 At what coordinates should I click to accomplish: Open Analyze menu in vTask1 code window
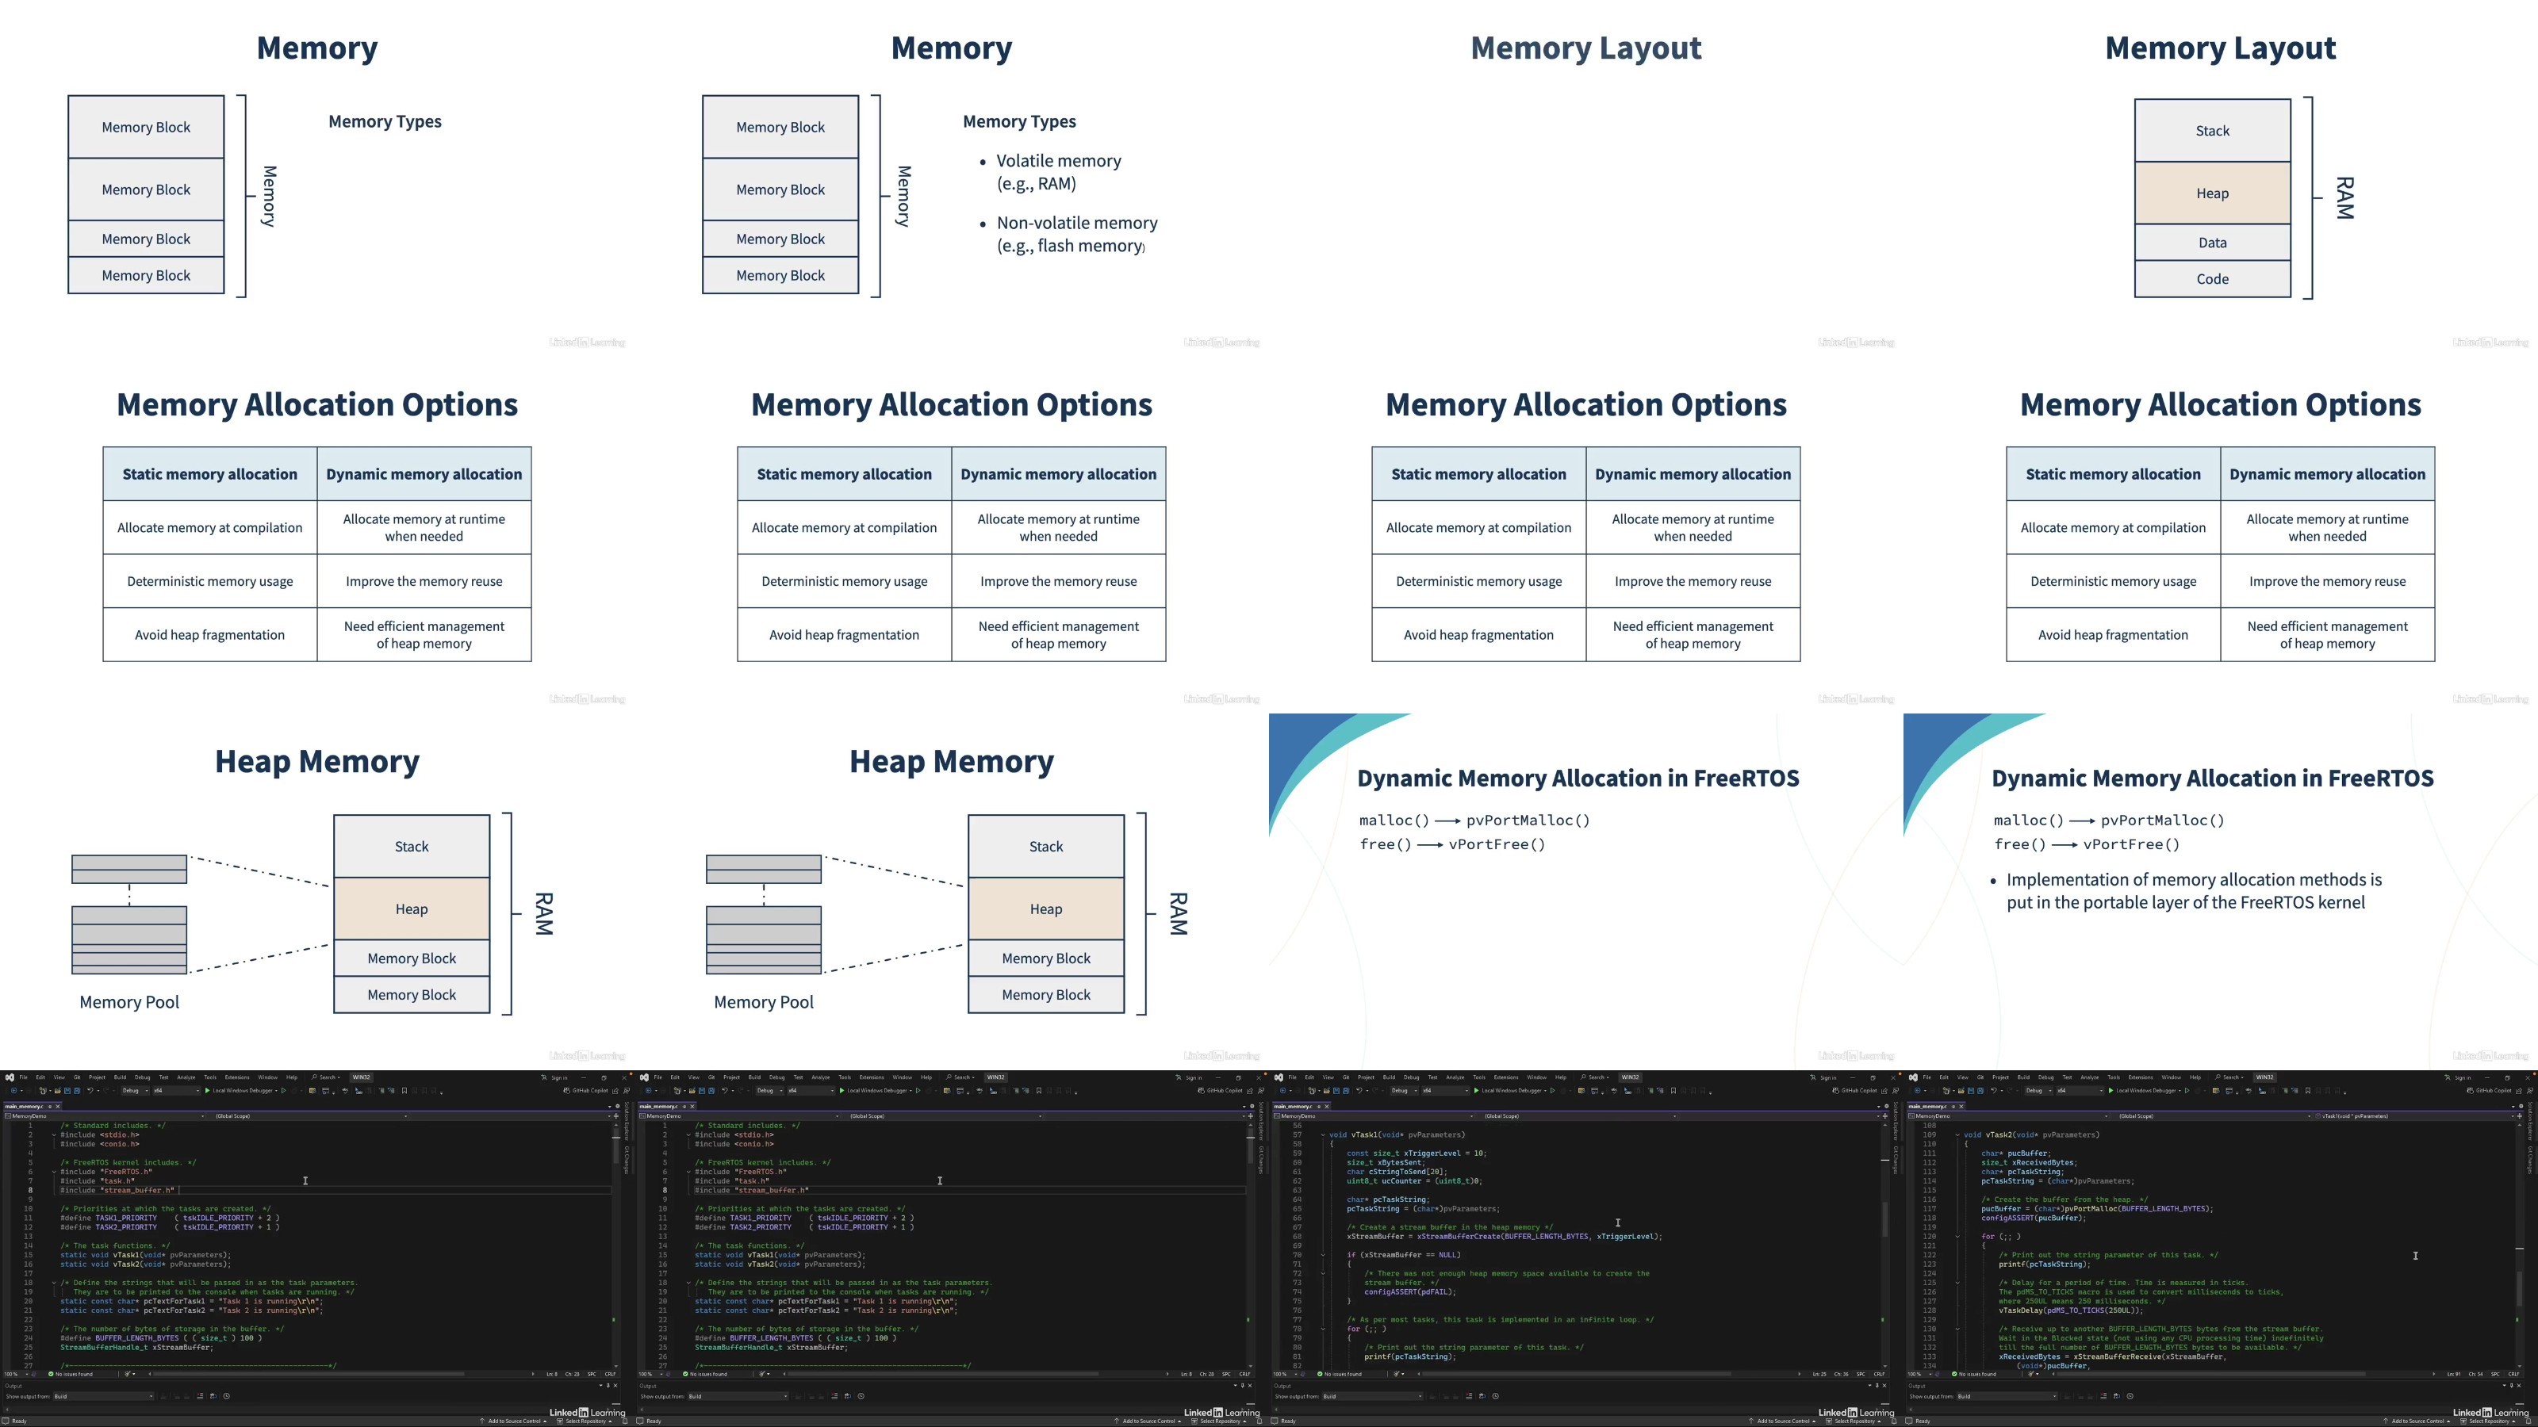click(1455, 1077)
